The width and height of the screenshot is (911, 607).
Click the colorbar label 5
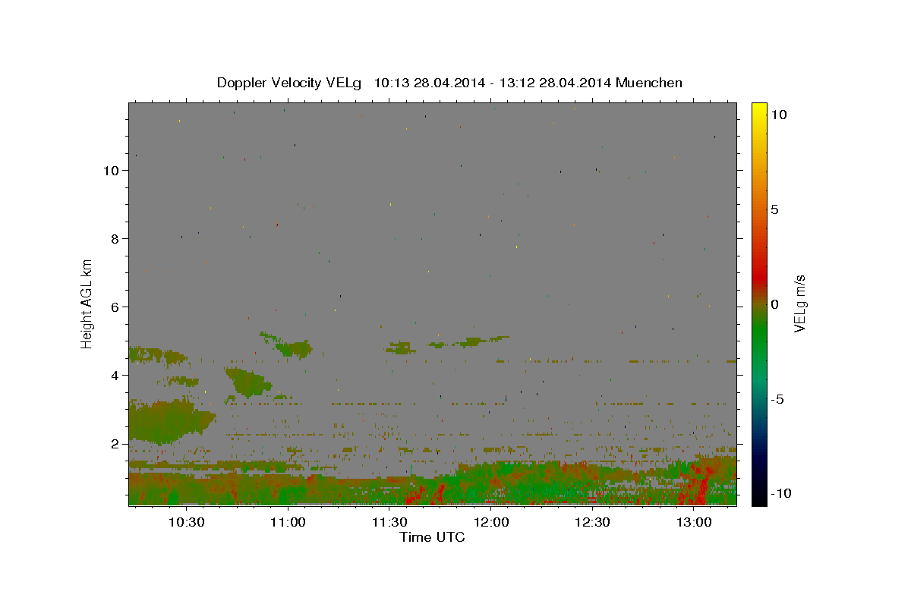775,209
